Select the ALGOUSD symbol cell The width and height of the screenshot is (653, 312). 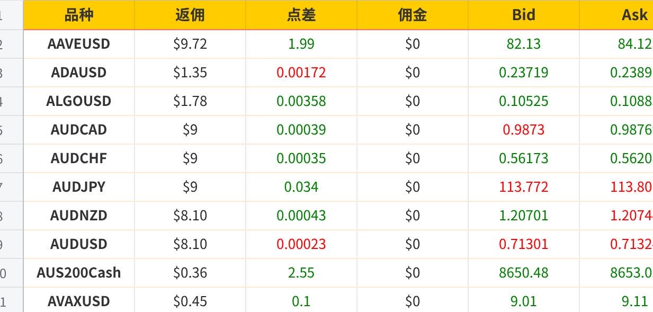click(79, 101)
